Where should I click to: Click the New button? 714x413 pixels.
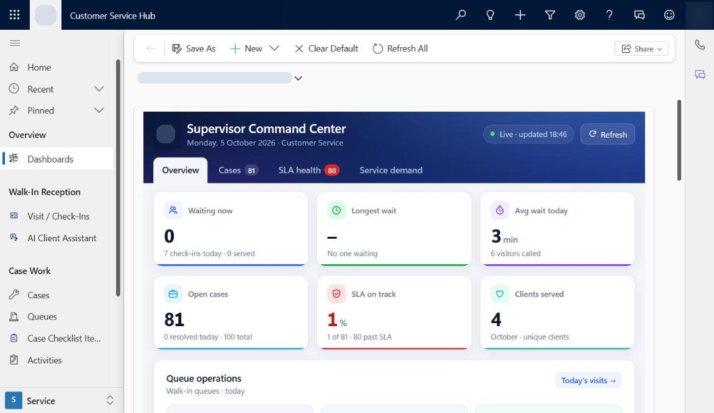click(246, 48)
